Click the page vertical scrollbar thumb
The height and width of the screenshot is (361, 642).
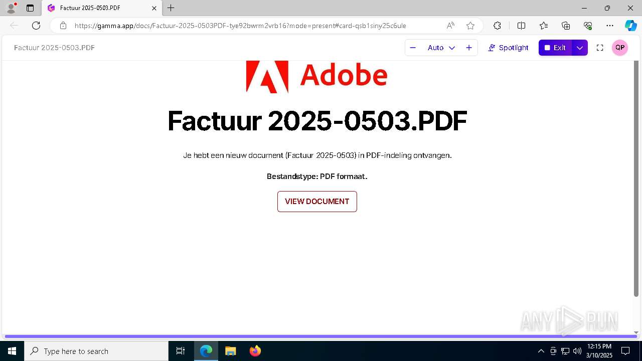click(x=636, y=179)
